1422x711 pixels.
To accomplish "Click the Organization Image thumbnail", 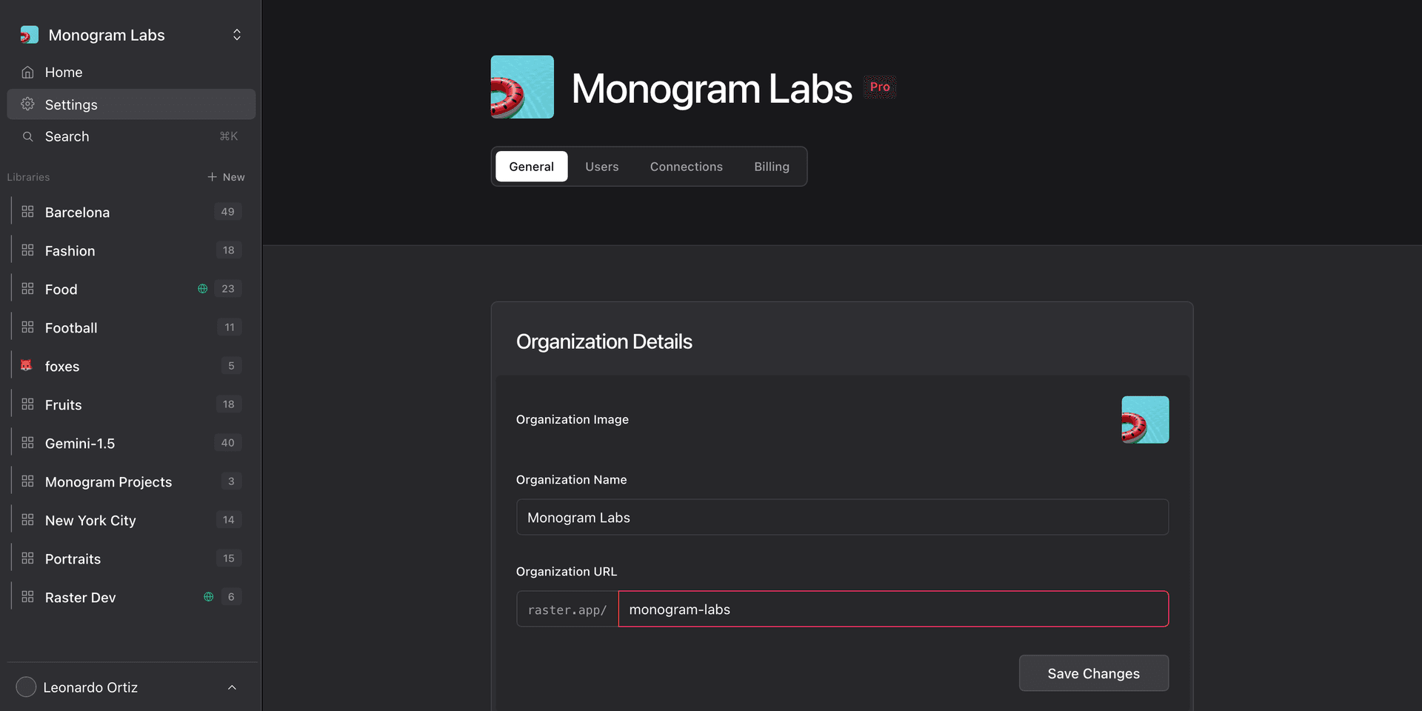I will tap(1145, 420).
